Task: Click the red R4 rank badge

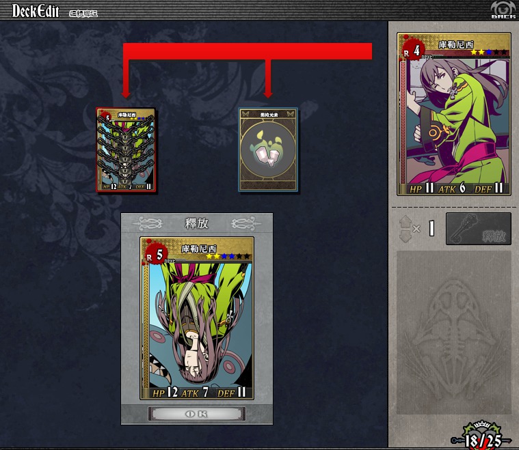Action: tap(412, 51)
